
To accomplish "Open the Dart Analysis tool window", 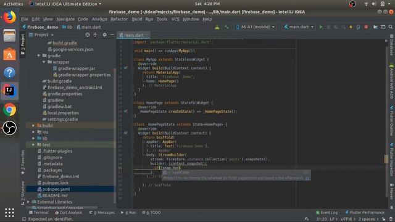I will pos(69,213).
